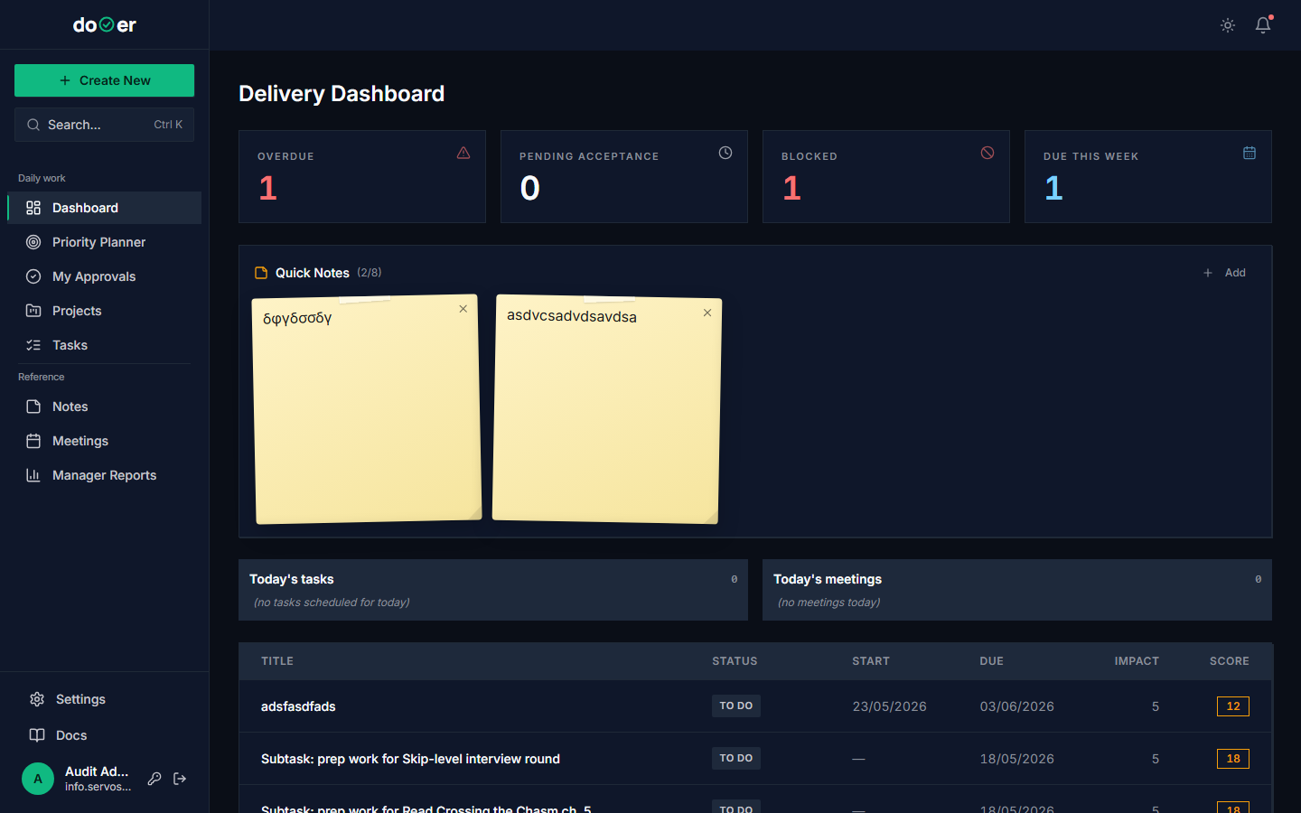This screenshot has height=813, width=1301.
Task: Open Manager Reports
Action: click(105, 475)
